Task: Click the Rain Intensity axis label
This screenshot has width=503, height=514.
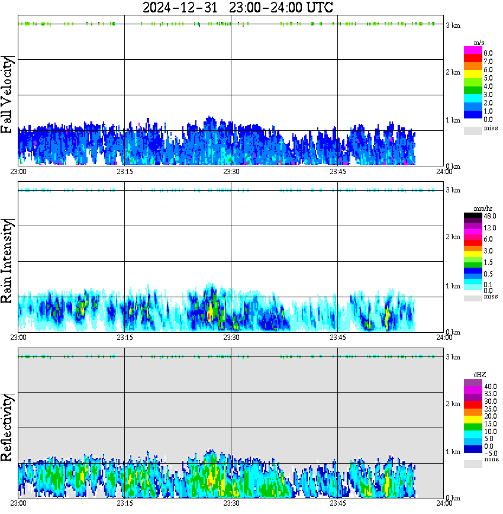Action: click(7, 261)
